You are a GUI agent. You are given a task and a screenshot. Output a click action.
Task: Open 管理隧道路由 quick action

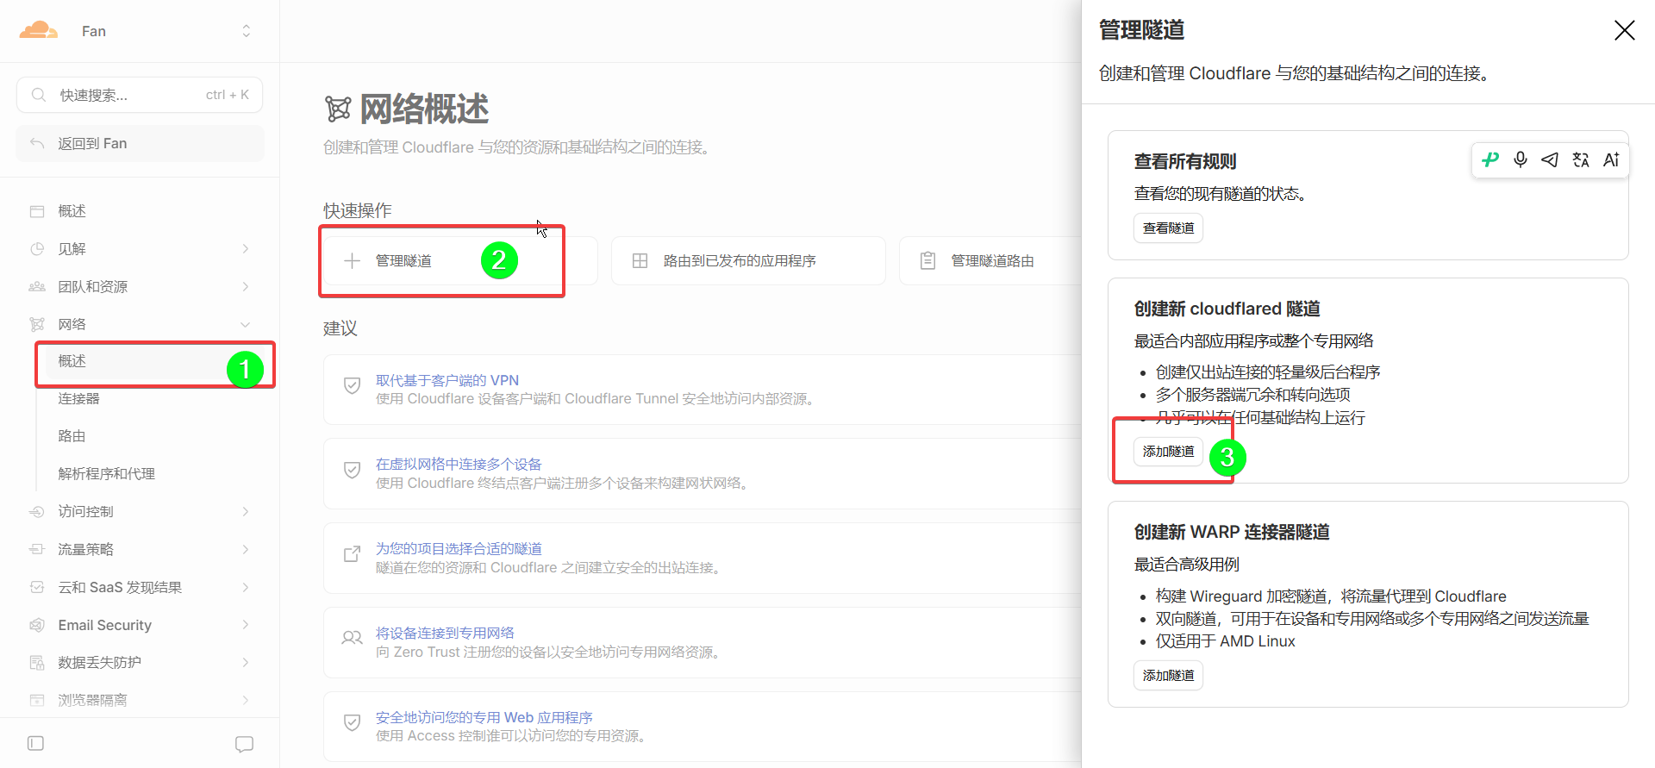[x=992, y=261]
